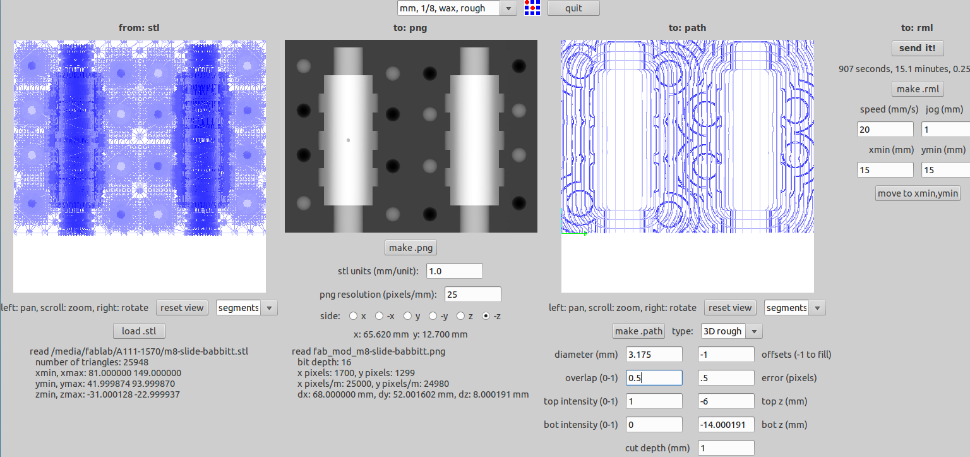Click the fab modules logo icon
This screenshot has width=970, height=457.
pyautogui.click(x=532, y=8)
